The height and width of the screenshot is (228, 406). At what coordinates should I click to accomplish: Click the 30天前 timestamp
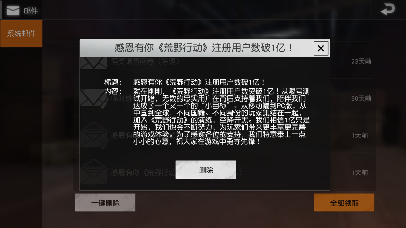tap(361, 98)
